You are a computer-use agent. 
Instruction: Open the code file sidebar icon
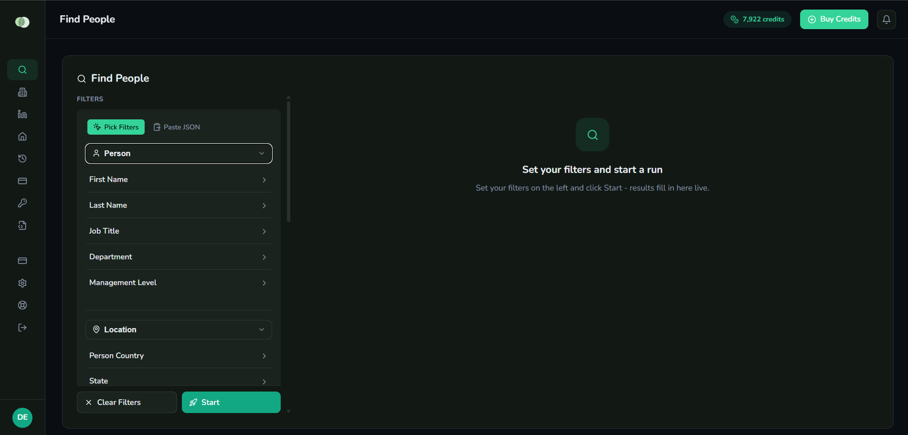click(x=22, y=225)
